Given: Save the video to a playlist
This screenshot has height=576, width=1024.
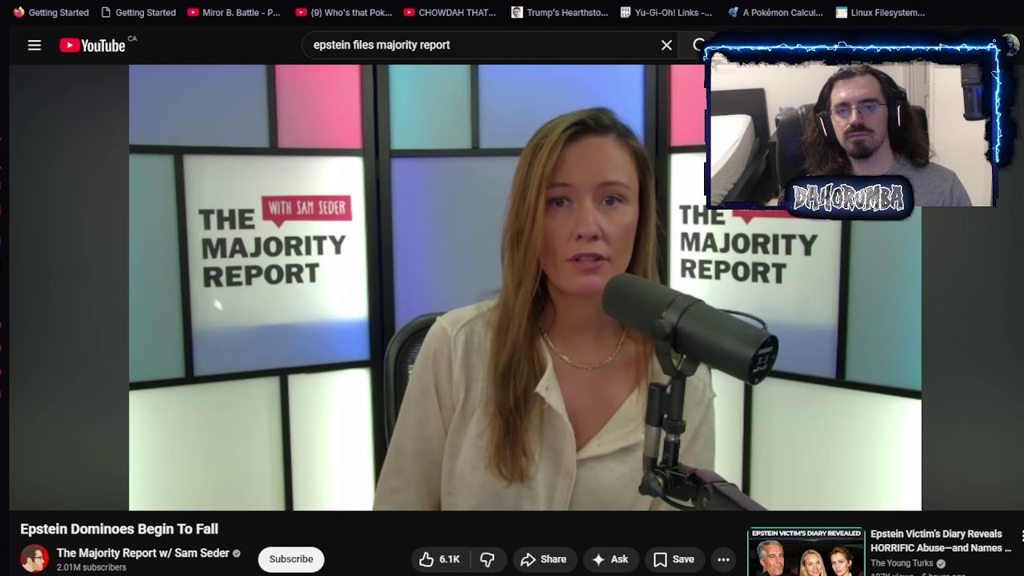Looking at the screenshot, I should [x=674, y=559].
